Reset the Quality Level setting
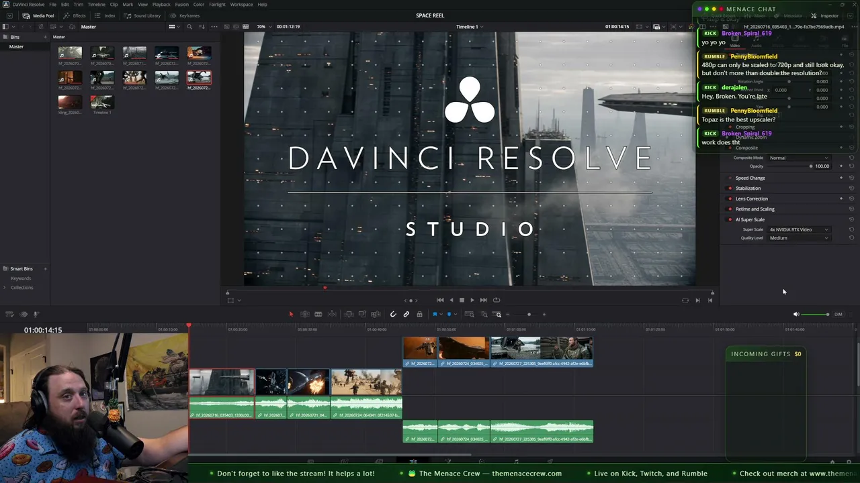This screenshot has height=483, width=860. coord(851,237)
